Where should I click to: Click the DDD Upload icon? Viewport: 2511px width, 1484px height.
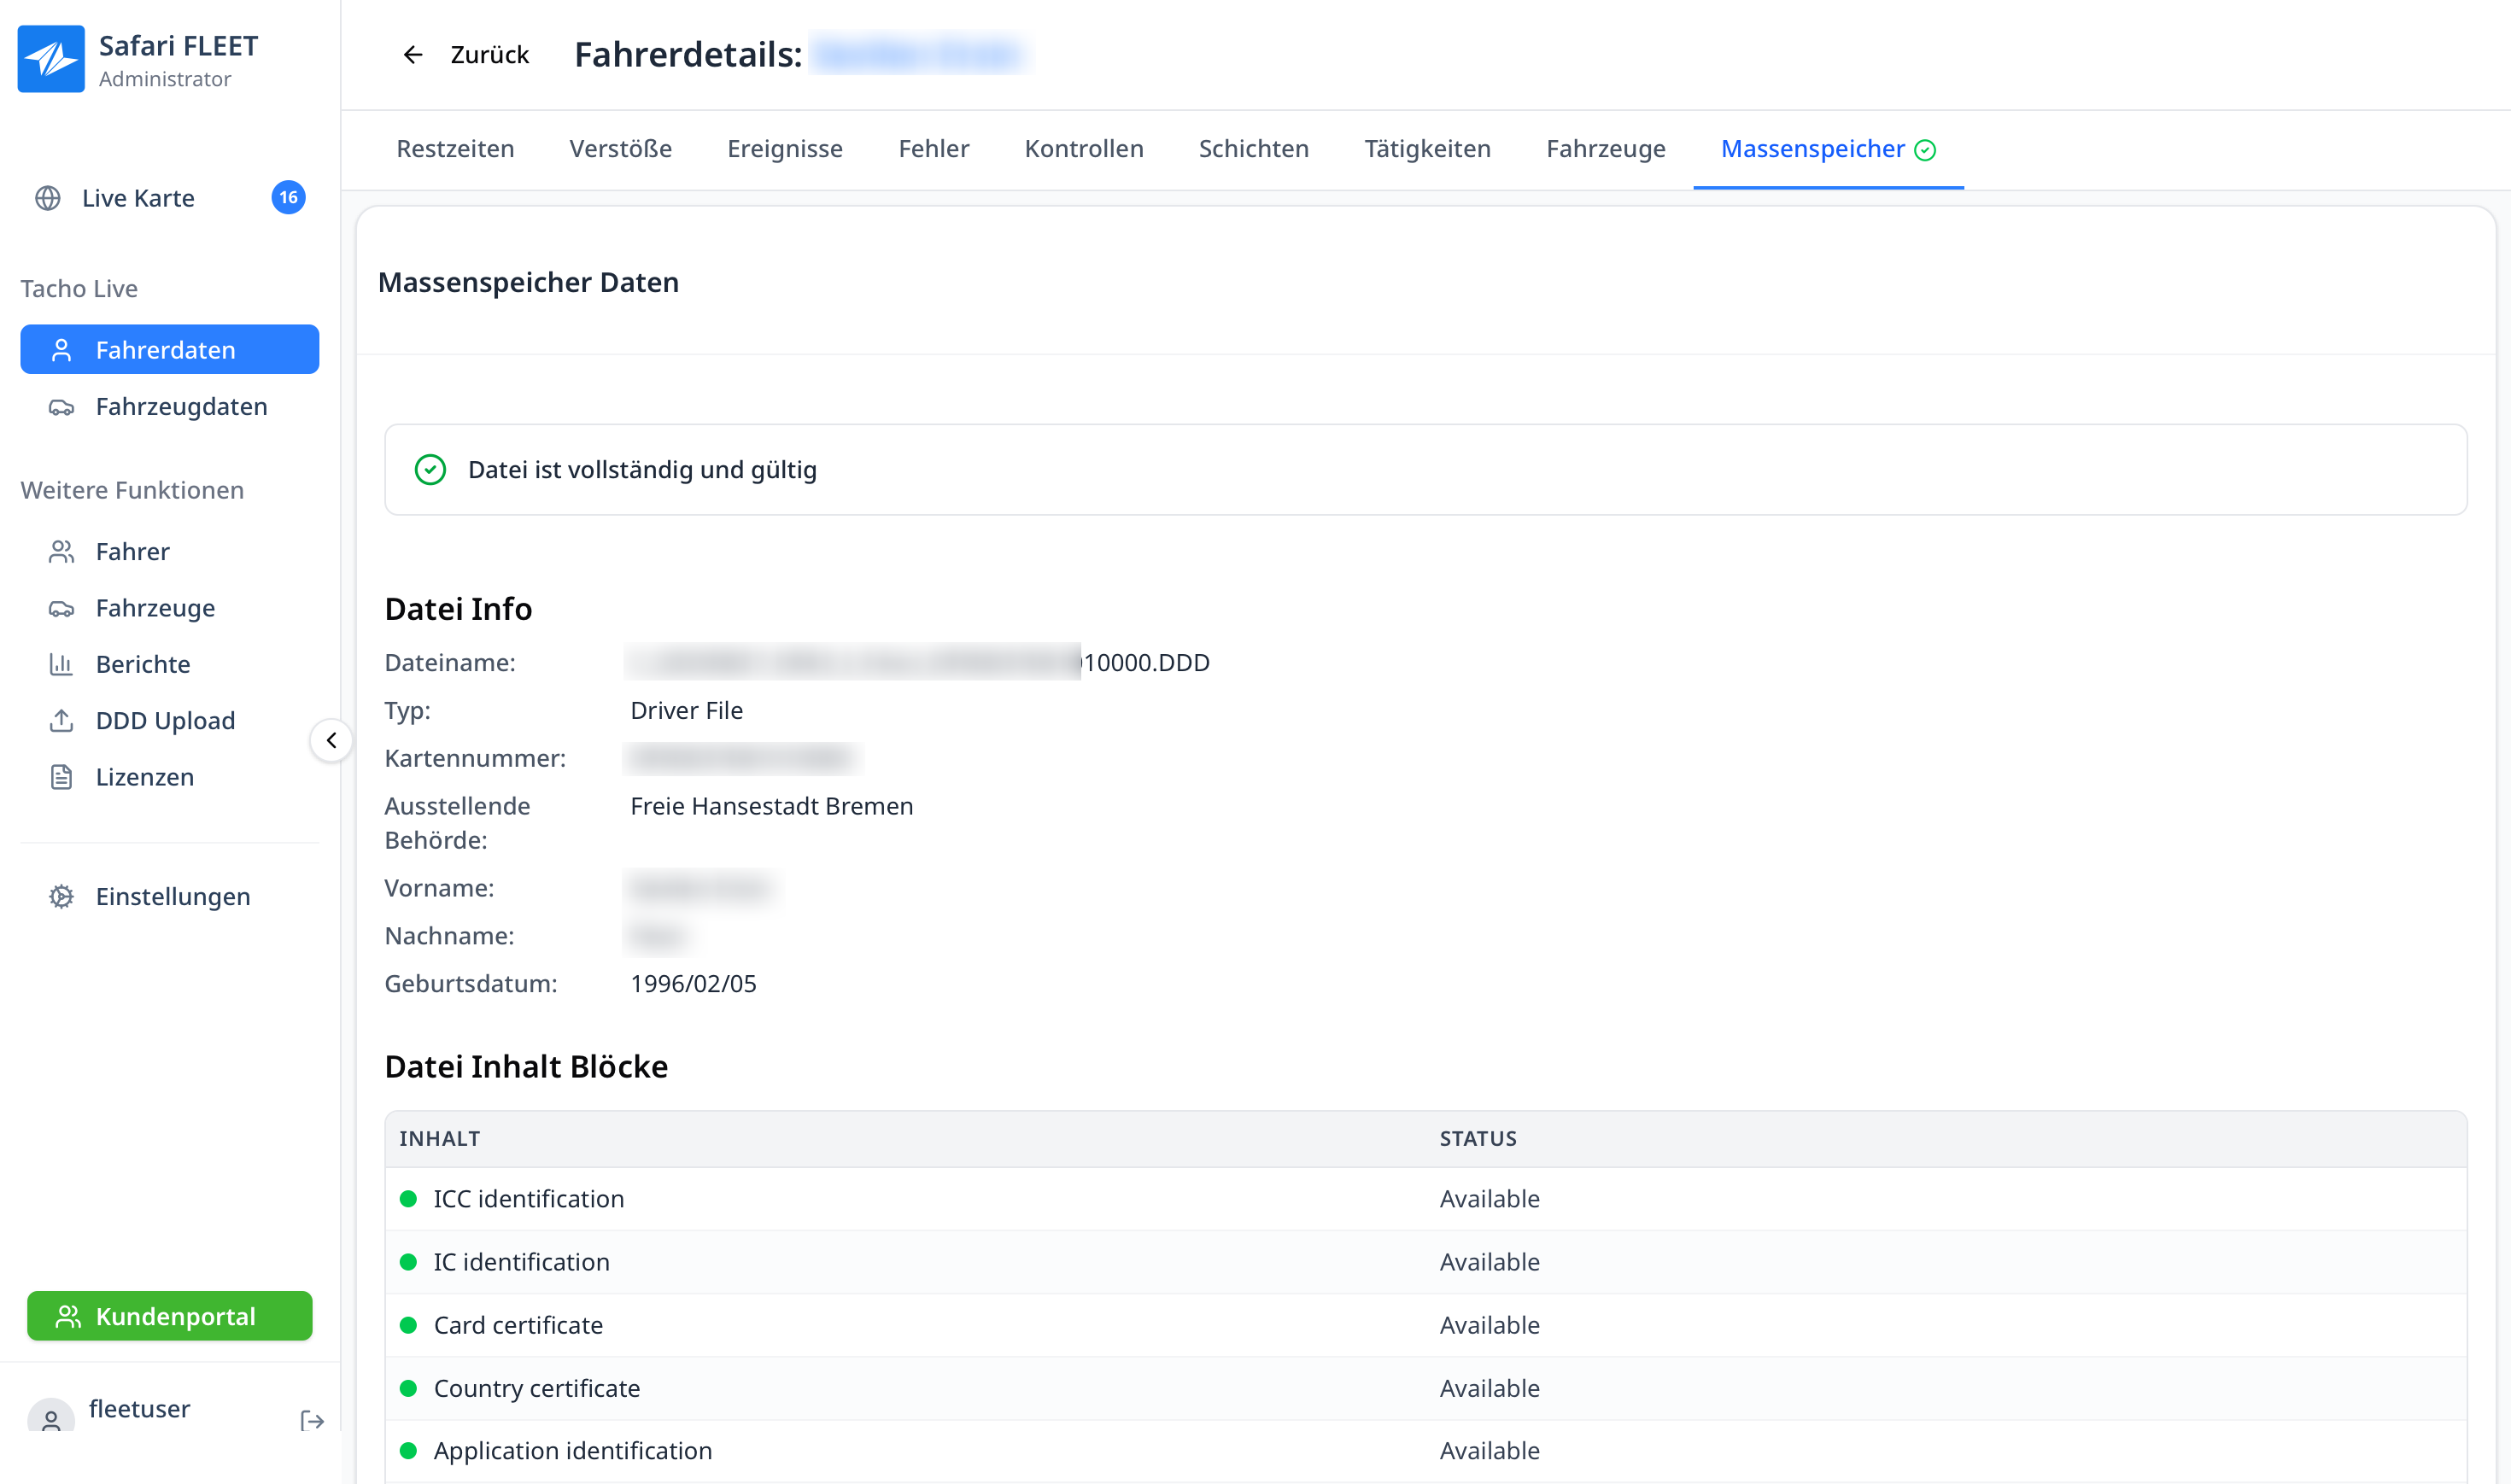click(x=61, y=721)
